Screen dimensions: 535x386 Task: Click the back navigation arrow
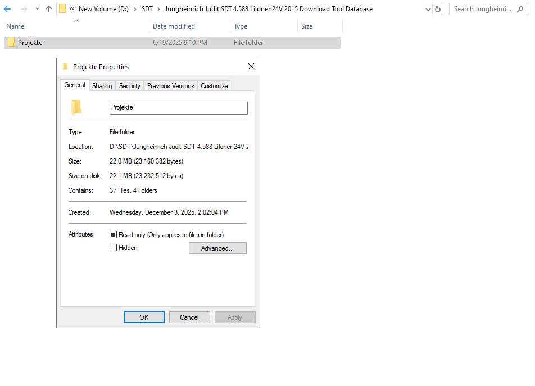(x=7, y=9)
